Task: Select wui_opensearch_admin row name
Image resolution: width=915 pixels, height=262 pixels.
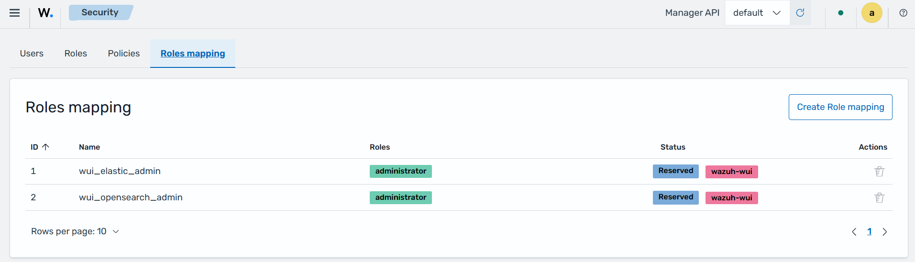Action: click(131, 197)
